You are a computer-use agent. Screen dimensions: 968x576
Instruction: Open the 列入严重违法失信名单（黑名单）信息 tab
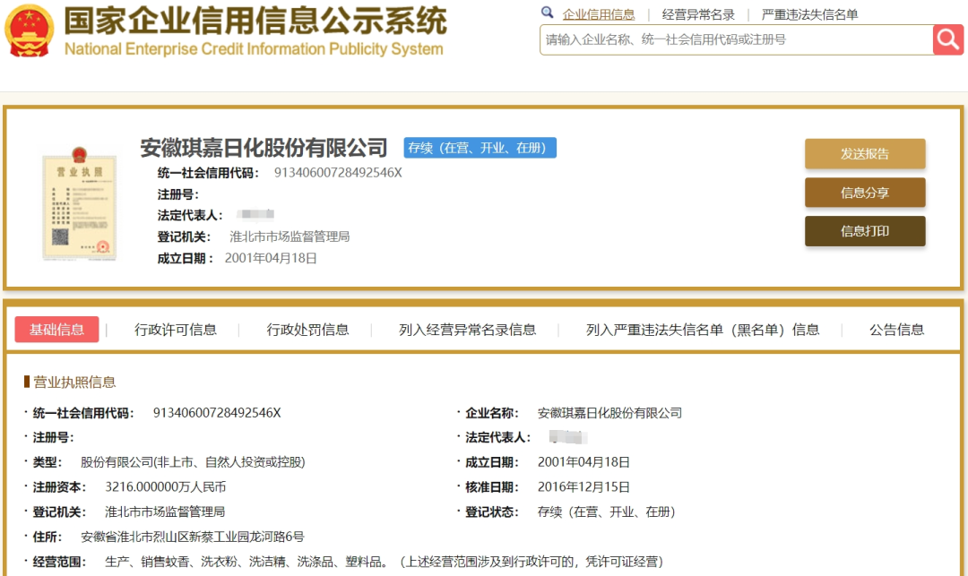click(x=703, y=330)
